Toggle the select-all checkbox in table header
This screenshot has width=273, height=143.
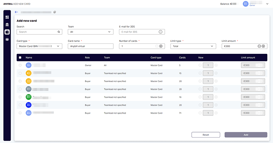pos(20,58)
